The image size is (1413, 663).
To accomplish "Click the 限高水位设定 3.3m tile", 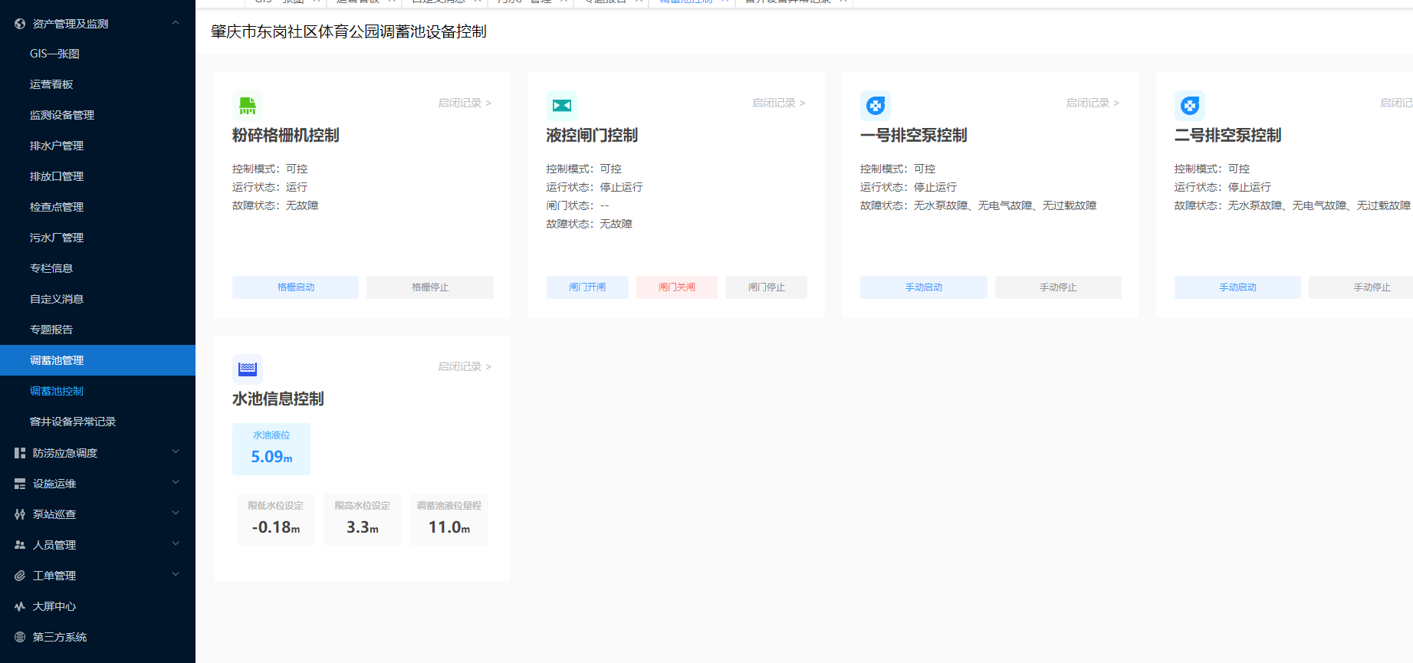I will click(363, 520).
